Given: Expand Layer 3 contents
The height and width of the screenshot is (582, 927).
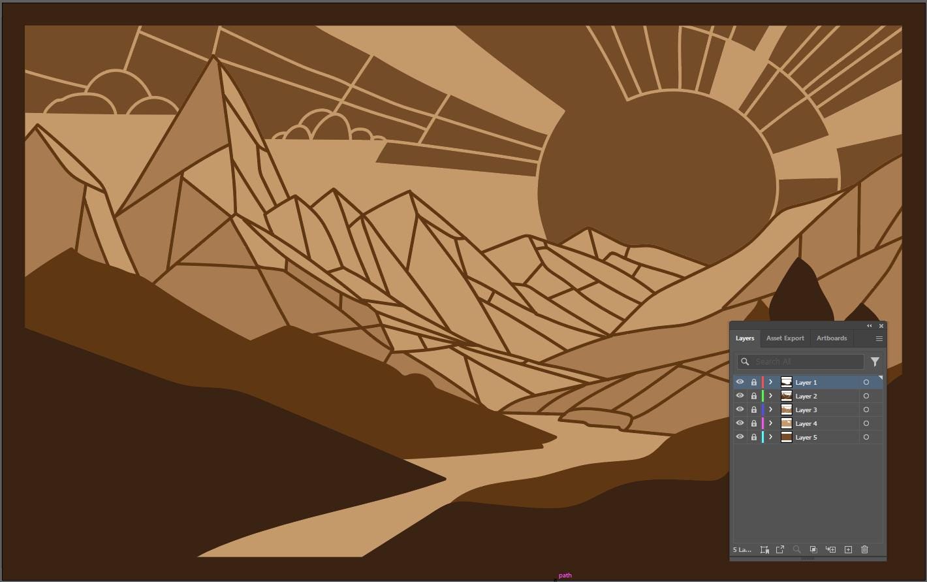Looking at the screenshot, I should (x=771, y=410).
